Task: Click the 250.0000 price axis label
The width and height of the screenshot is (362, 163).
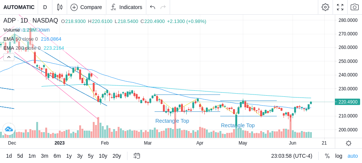Action: (348, 61)
